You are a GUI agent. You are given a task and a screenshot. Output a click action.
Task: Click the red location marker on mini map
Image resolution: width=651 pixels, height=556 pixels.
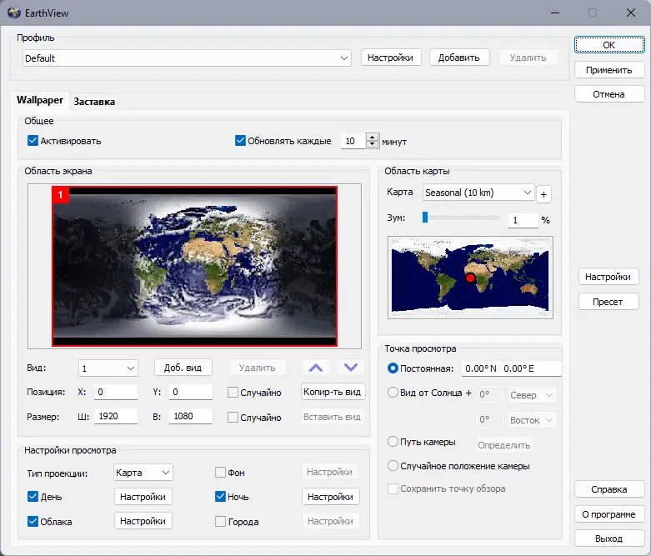pyautogui.click(x=470, y=278)
